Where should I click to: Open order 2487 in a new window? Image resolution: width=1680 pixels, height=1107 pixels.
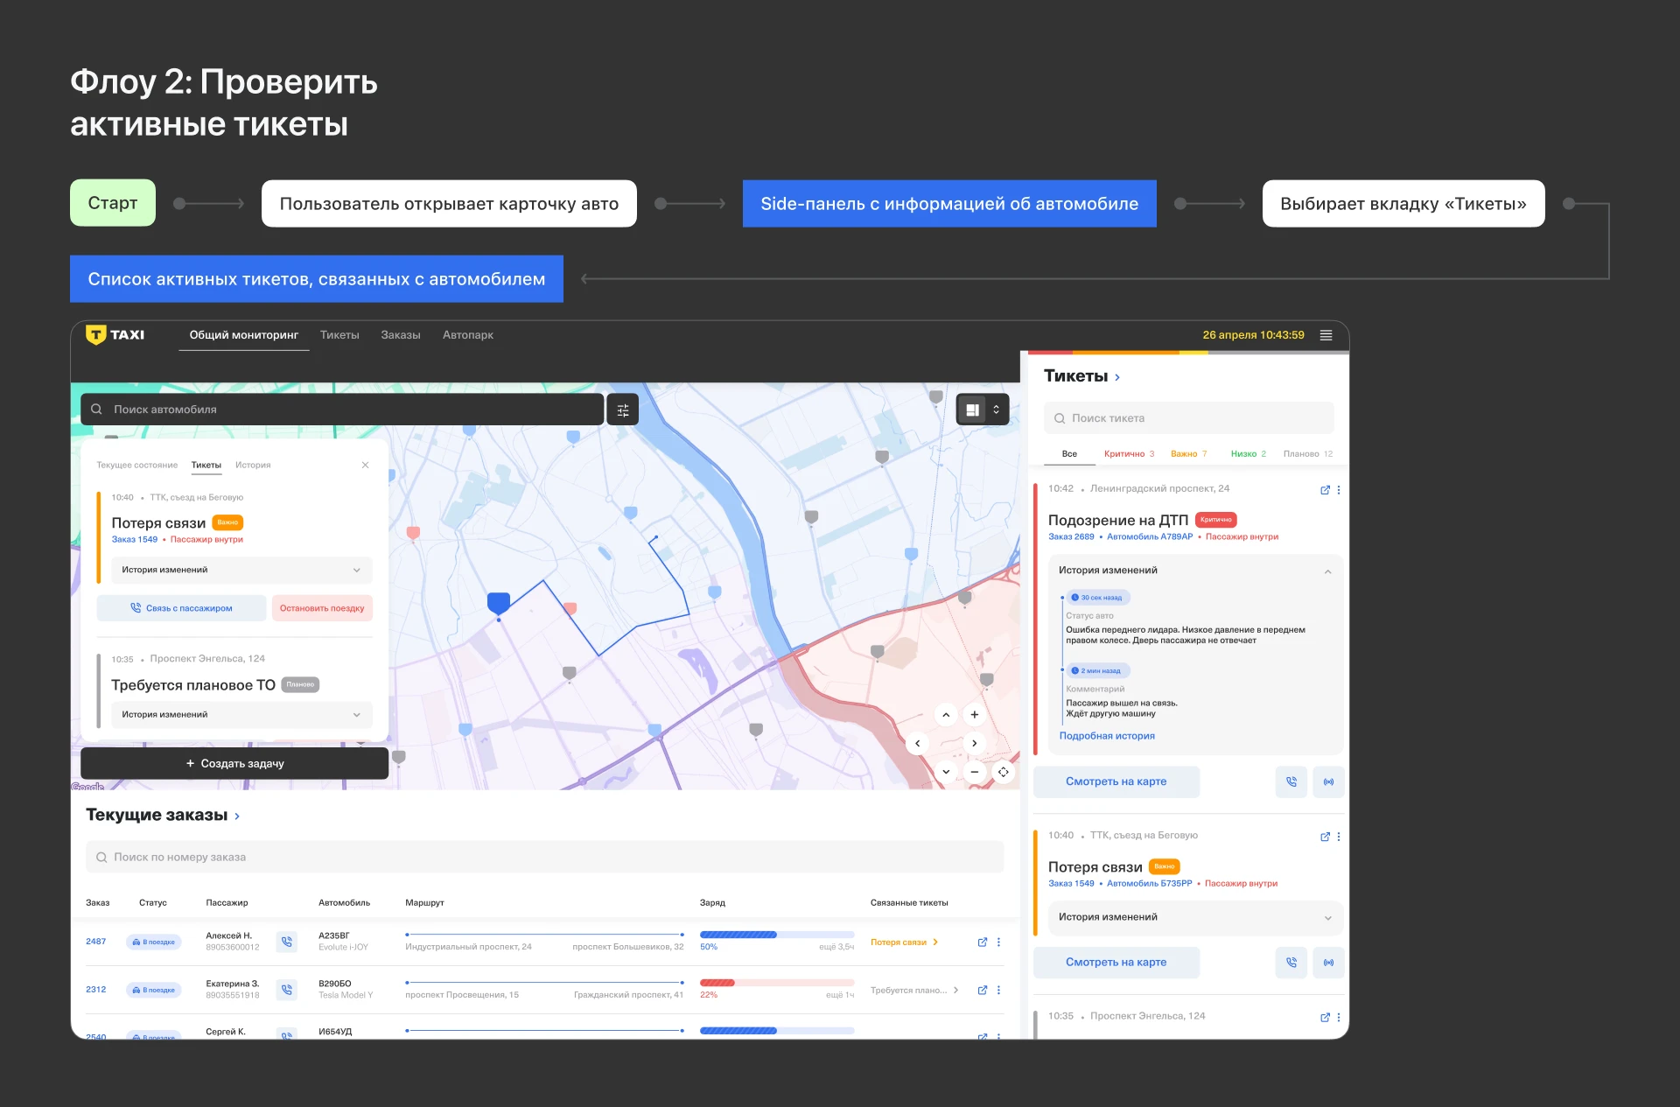tap(983, 942)
